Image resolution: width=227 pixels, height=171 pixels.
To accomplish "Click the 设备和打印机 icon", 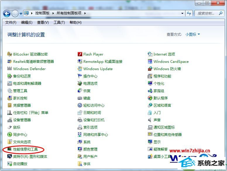I will pos(80,120).
